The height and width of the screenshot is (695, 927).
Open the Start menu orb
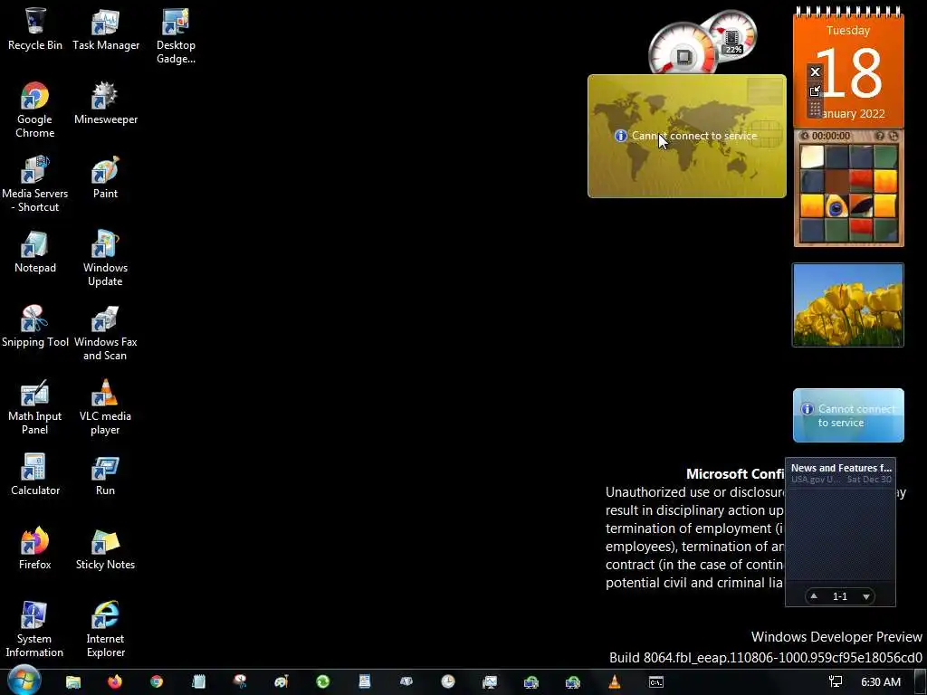pyautogui.click(x=24, y=681)
